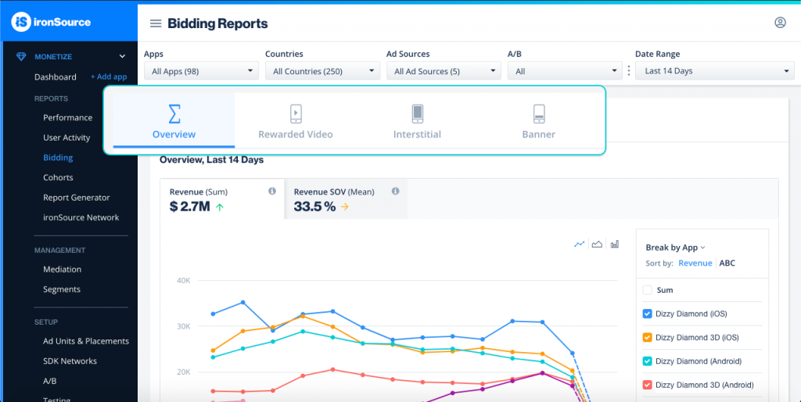
Task: Click the Overview sigma icon
Action: click(174, 114)
